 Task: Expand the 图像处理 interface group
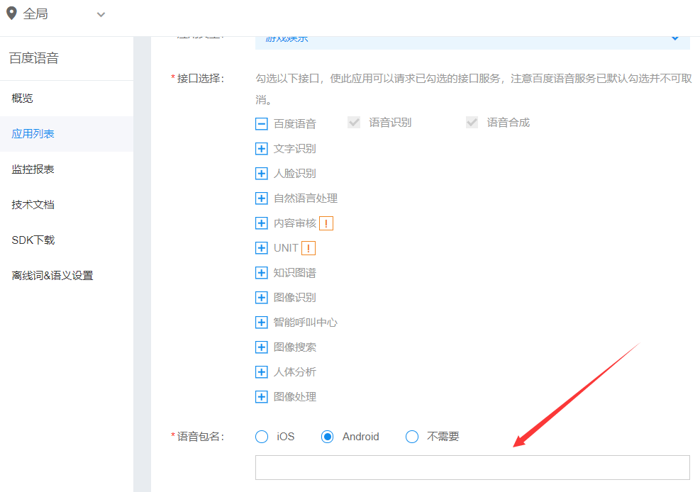[x=262, y=396]
